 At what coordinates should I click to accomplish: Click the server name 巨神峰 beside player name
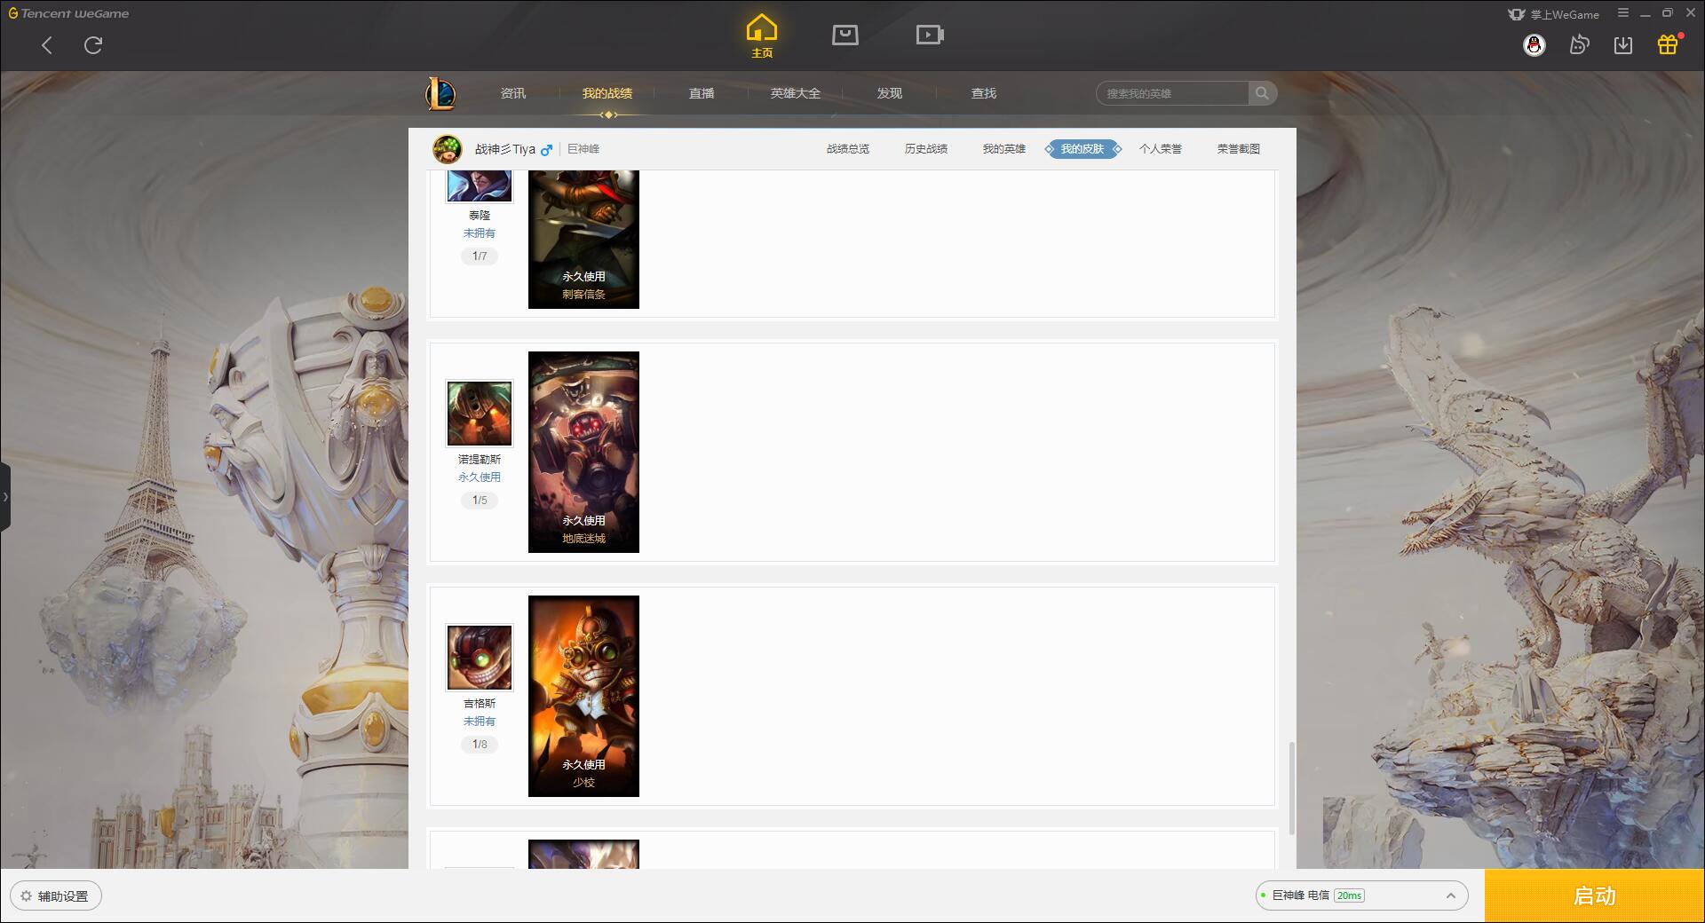[x=583, y=149]
